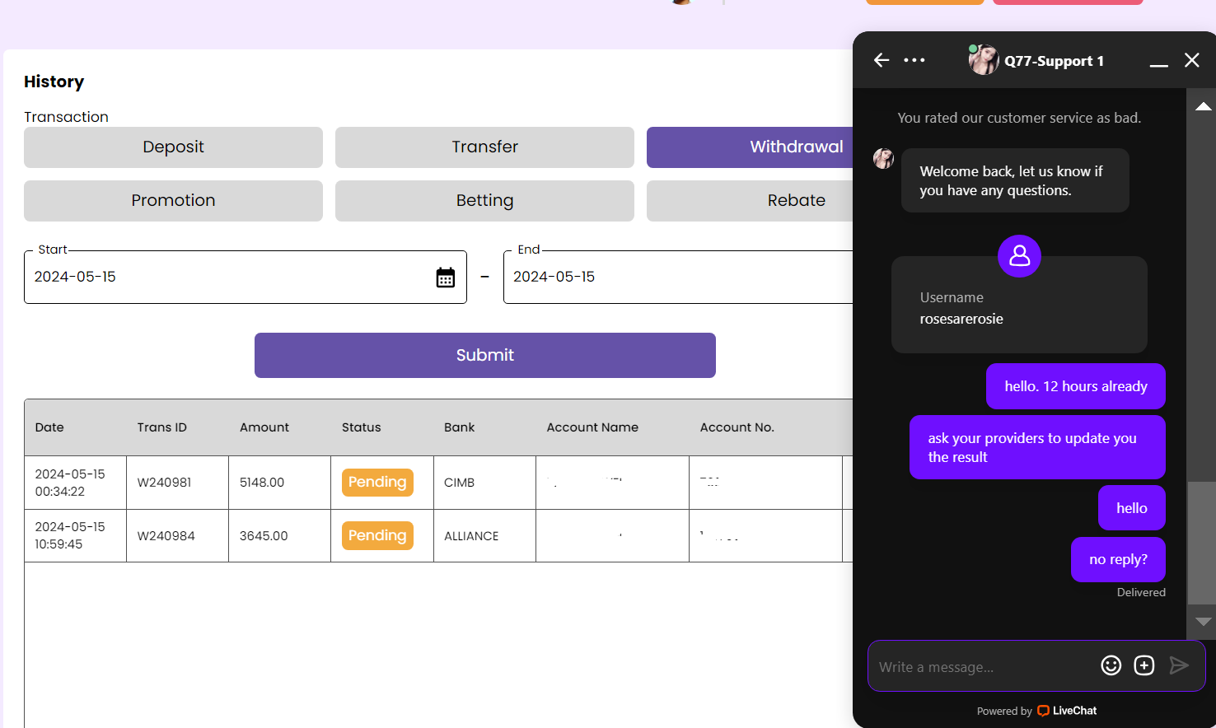The image size is (1216, 728).
Task: Minimize the chat widget
Action: [x=1158, y=61]
